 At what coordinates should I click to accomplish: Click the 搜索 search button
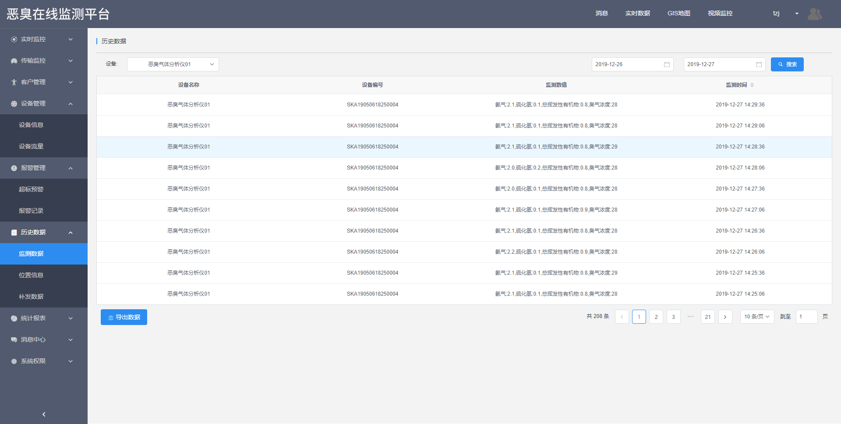coord(787,64)
